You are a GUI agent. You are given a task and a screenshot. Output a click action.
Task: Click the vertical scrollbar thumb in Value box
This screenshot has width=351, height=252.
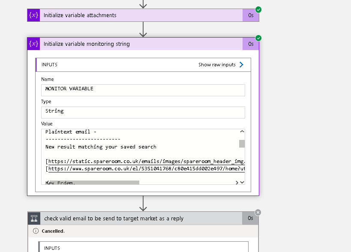point(242,144)
